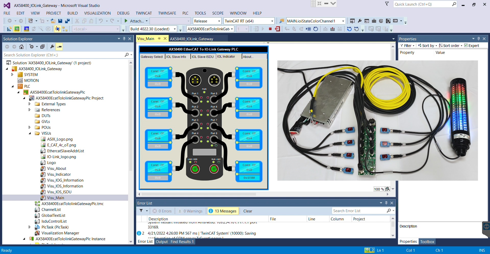The image size is (490, 254).
Task: Switch to the Toolbox tab
Action: [427, 242]
